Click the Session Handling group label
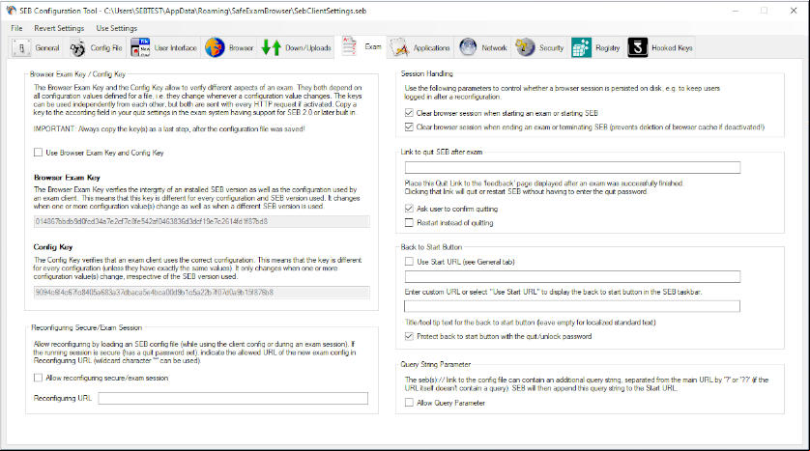Viewport: 810px width, 451px height. click(x=426, y=73)
